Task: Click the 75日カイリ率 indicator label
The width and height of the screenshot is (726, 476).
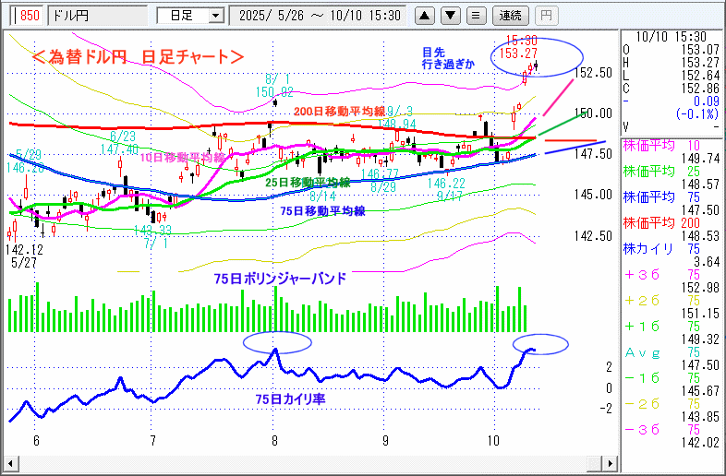Action: pyautogui.click(x=292, y=399)
